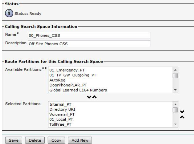The image size is (194, 144).
Task: Save the calling search space
Action: pyautogui.click(x=14, y=140)
